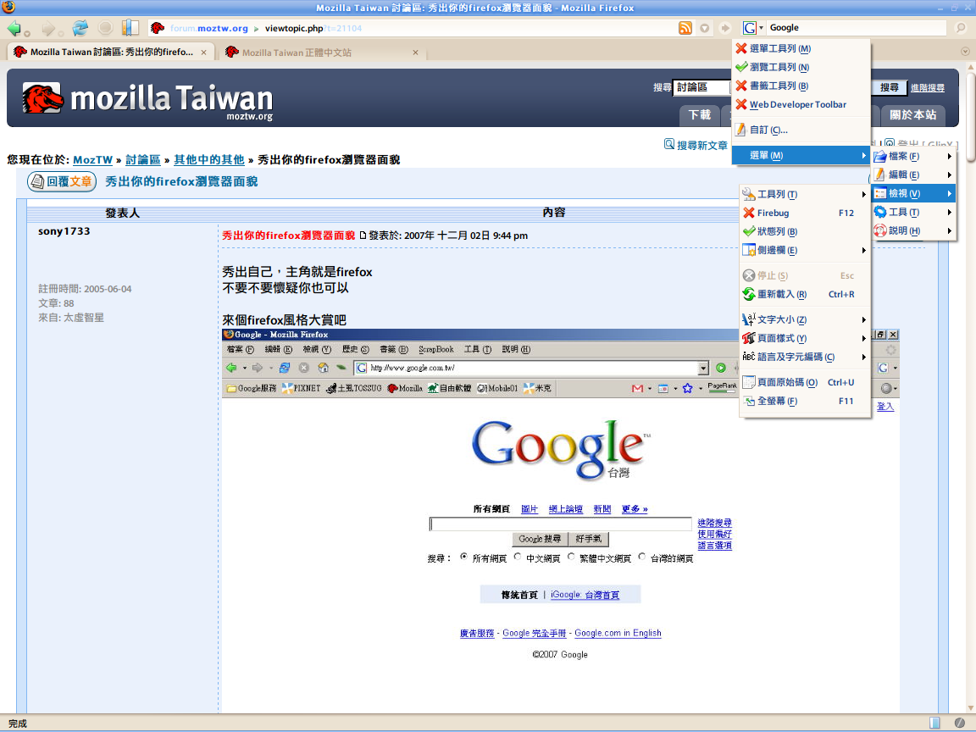Enable the 書籤工具列 (B) bookmarks toolbar
This screenshot has height=732, width=976.
click(779, 86)
